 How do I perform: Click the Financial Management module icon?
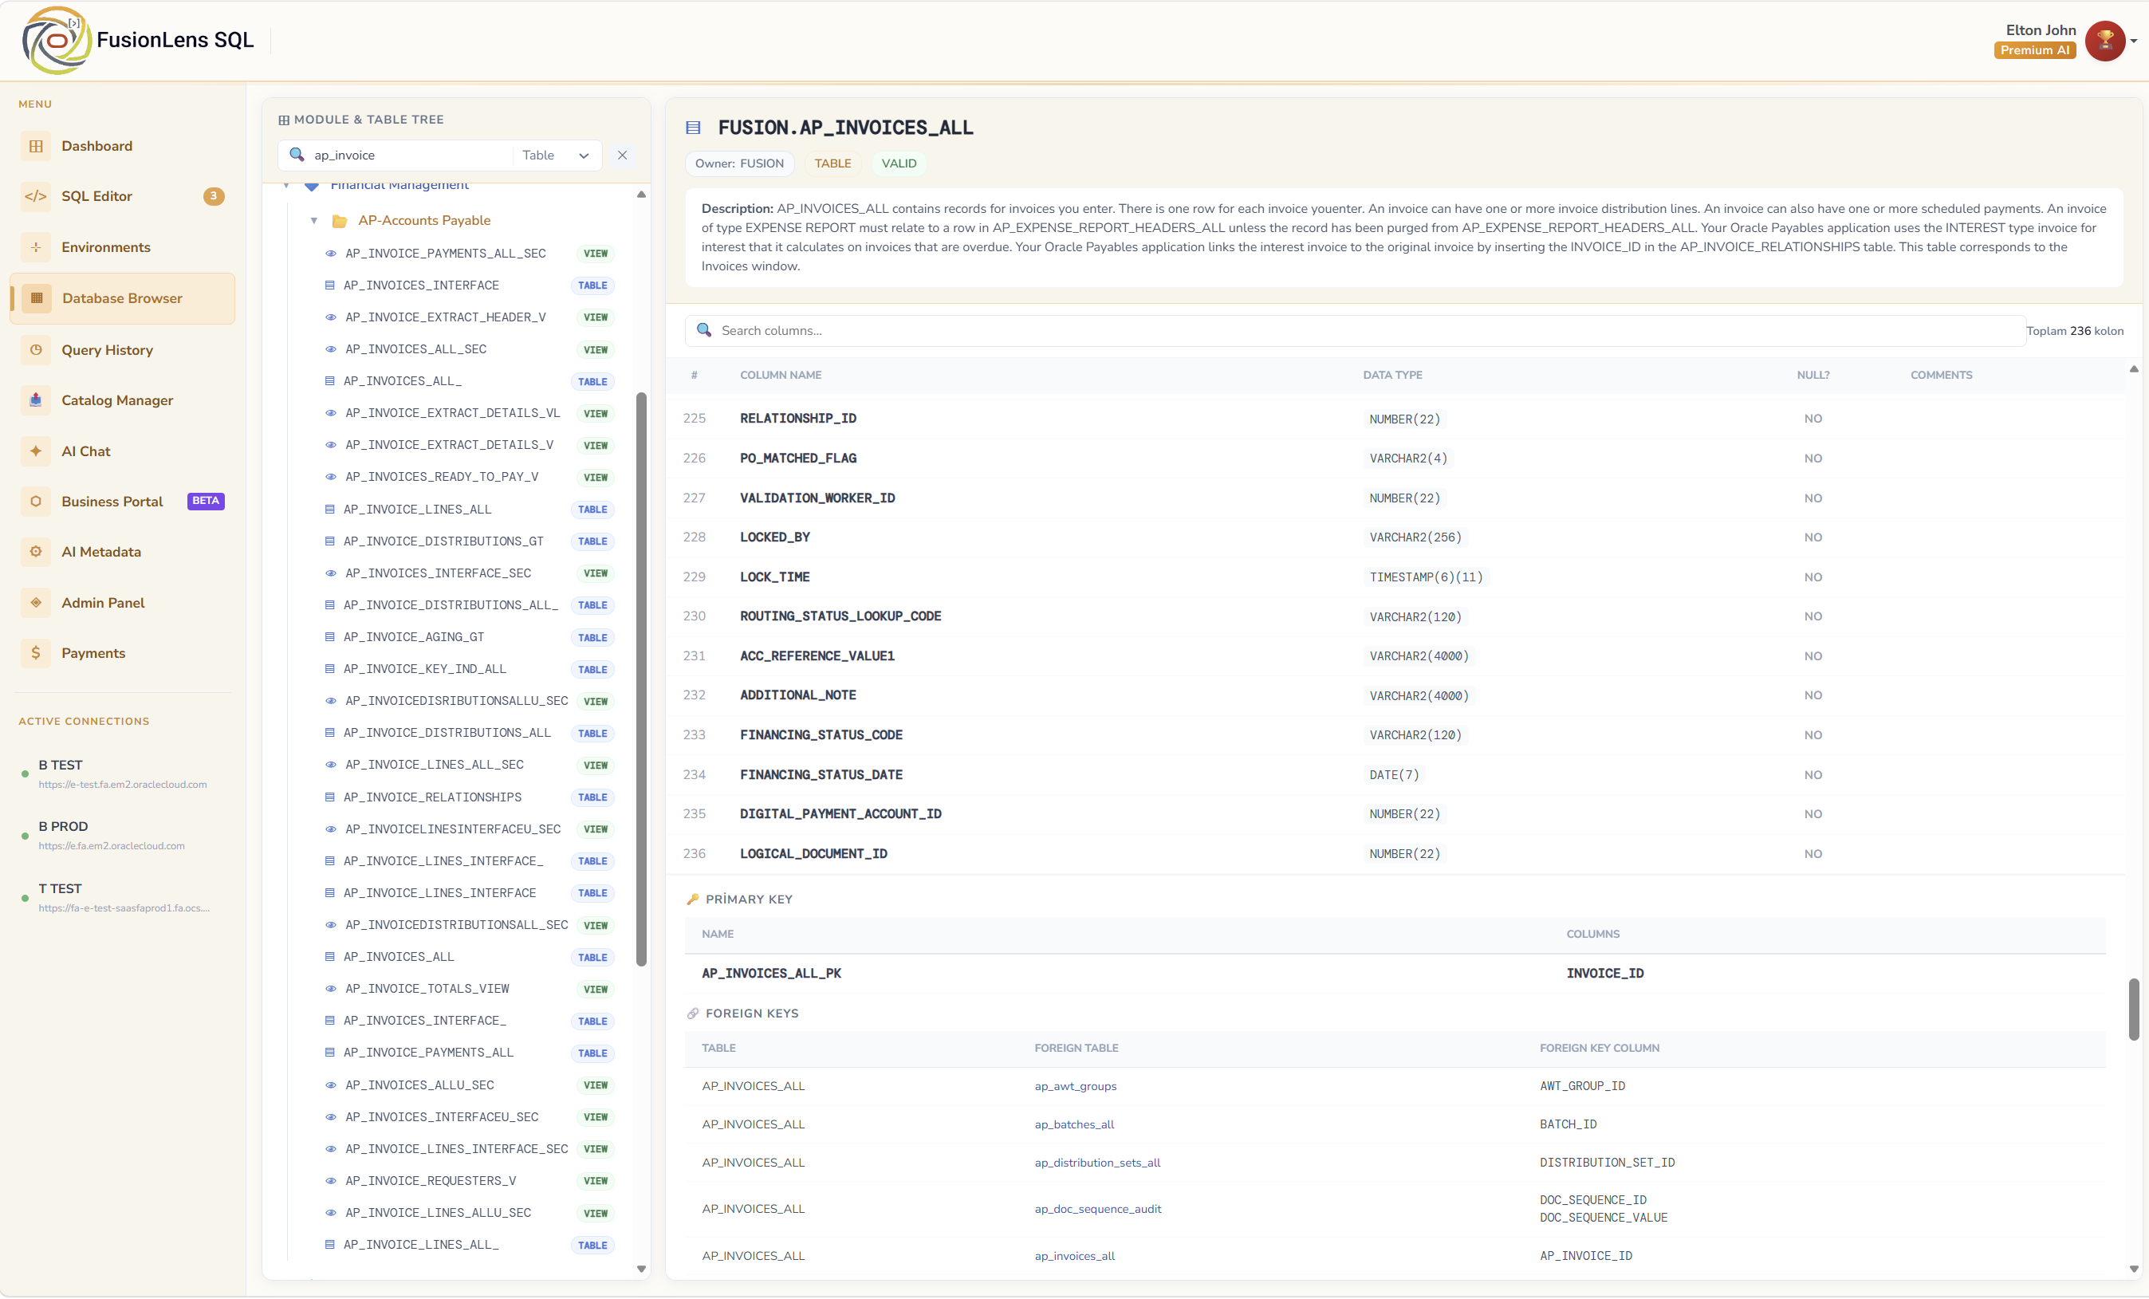311,186
